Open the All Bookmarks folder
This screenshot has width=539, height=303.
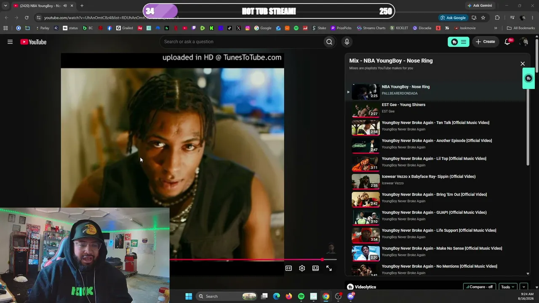(521, 28)
